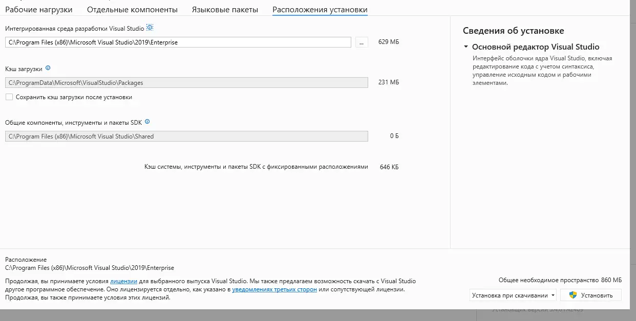Collapse the Основной редактор Visual Studio section
Viewport: 636px width, 321px height.
coord(465,47)
